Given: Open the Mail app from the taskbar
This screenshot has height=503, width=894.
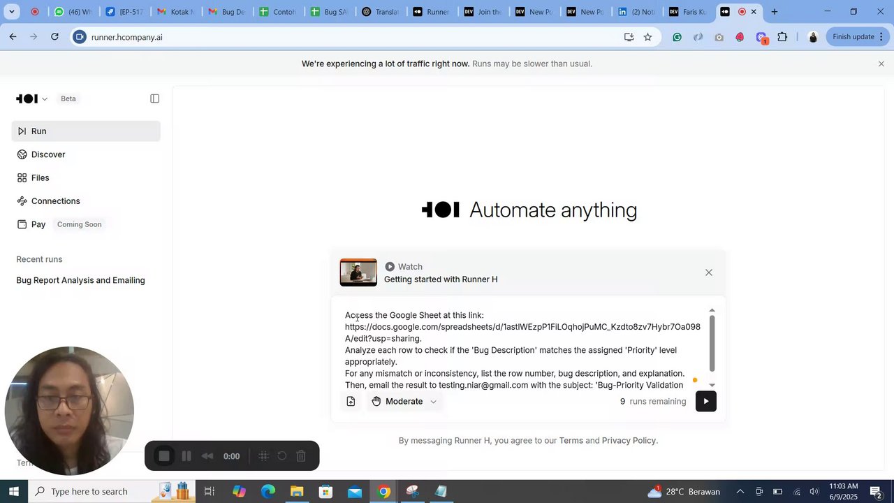Looking at the screenshot, I should (355, 491).
